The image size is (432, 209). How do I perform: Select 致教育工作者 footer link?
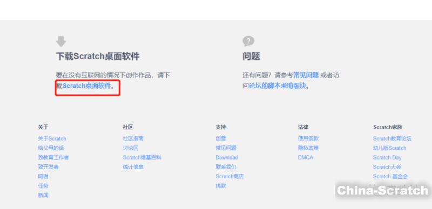pos(53,157)
